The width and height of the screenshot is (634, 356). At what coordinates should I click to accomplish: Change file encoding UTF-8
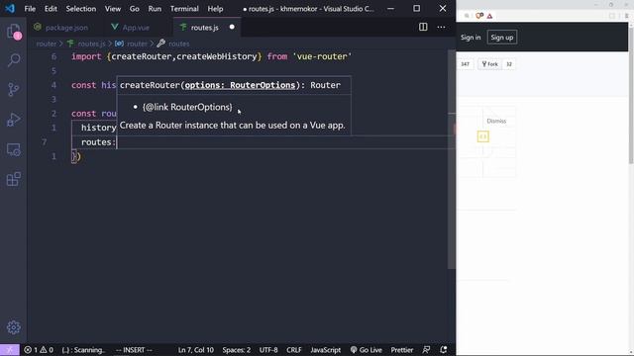268,350
